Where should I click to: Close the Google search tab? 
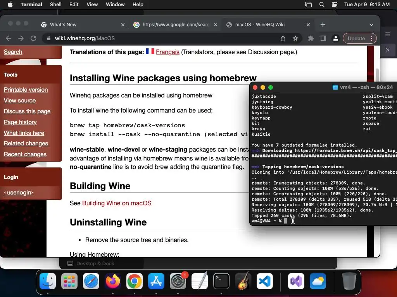click(x=216, y=25)
